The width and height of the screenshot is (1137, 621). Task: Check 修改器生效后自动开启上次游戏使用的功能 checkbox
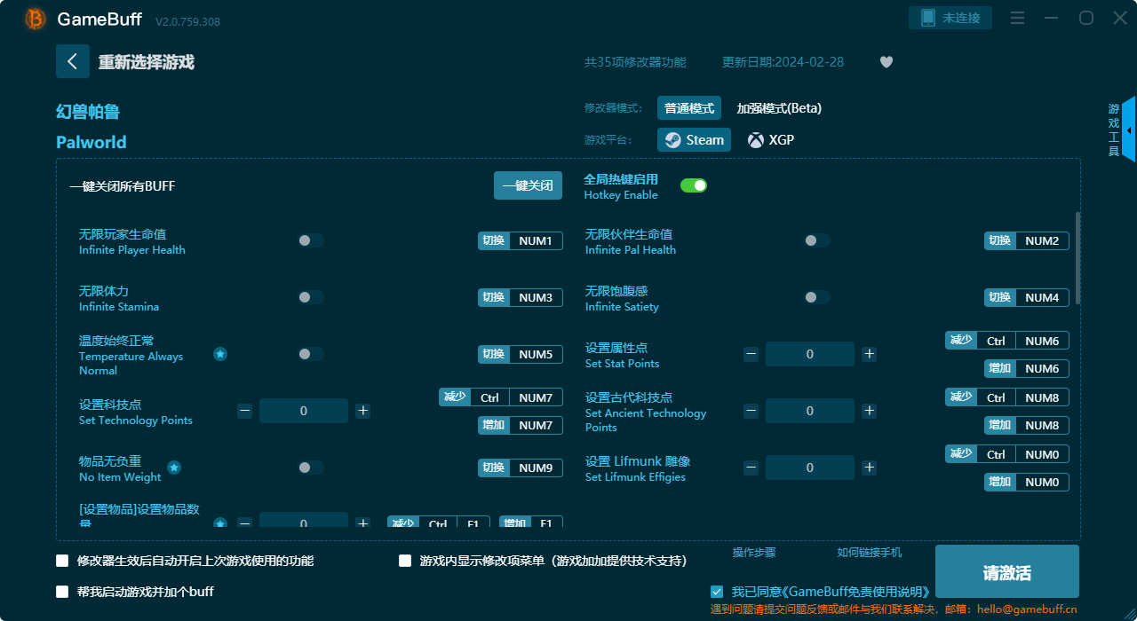point(62,561)
